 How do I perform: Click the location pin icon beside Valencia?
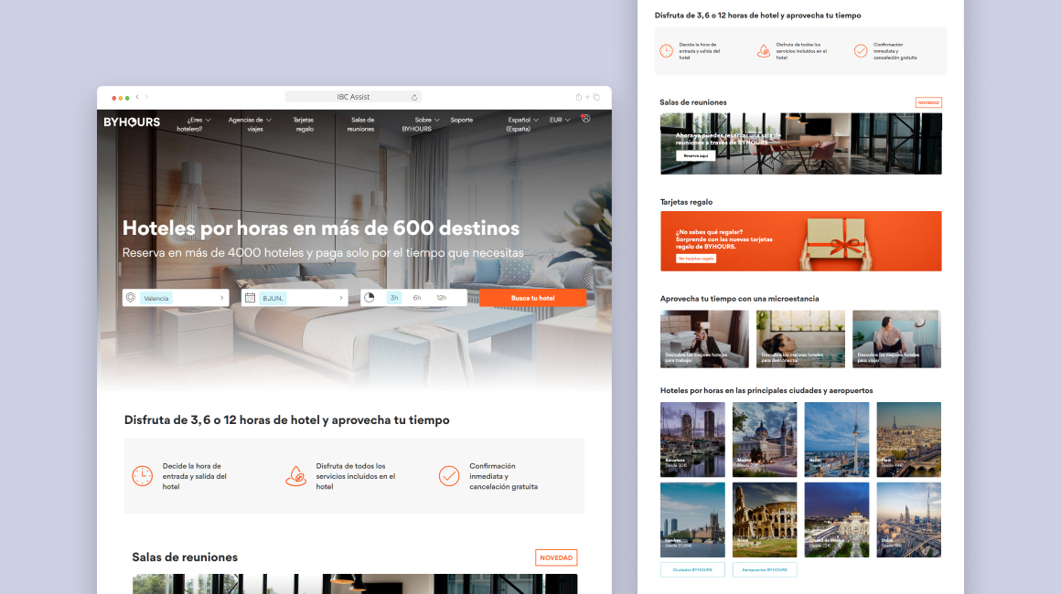tap(131, 298)
